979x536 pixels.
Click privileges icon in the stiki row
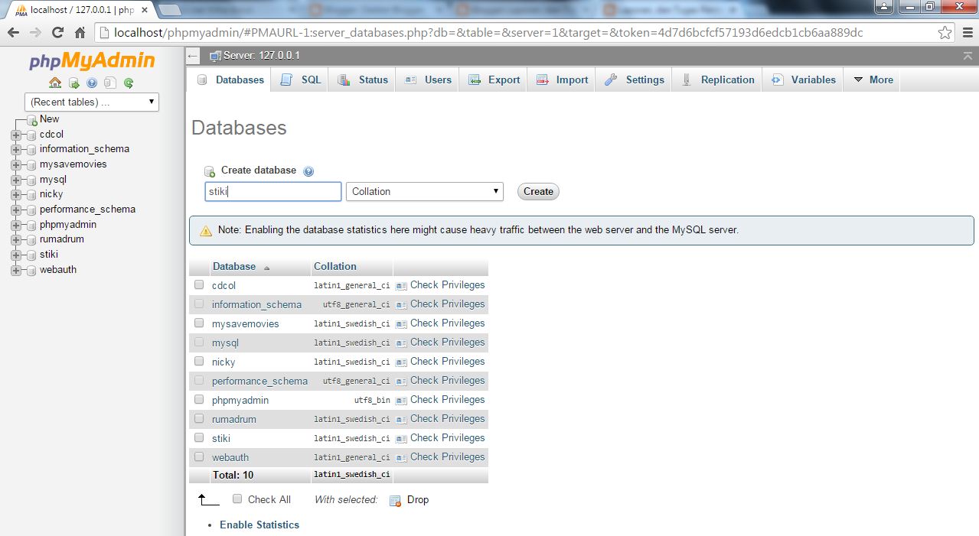pyautogui.click(x=401, y=438)
